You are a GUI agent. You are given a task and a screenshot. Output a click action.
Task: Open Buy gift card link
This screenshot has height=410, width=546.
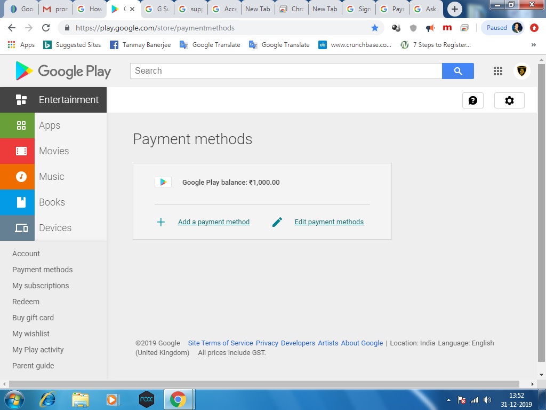[33, 318]
